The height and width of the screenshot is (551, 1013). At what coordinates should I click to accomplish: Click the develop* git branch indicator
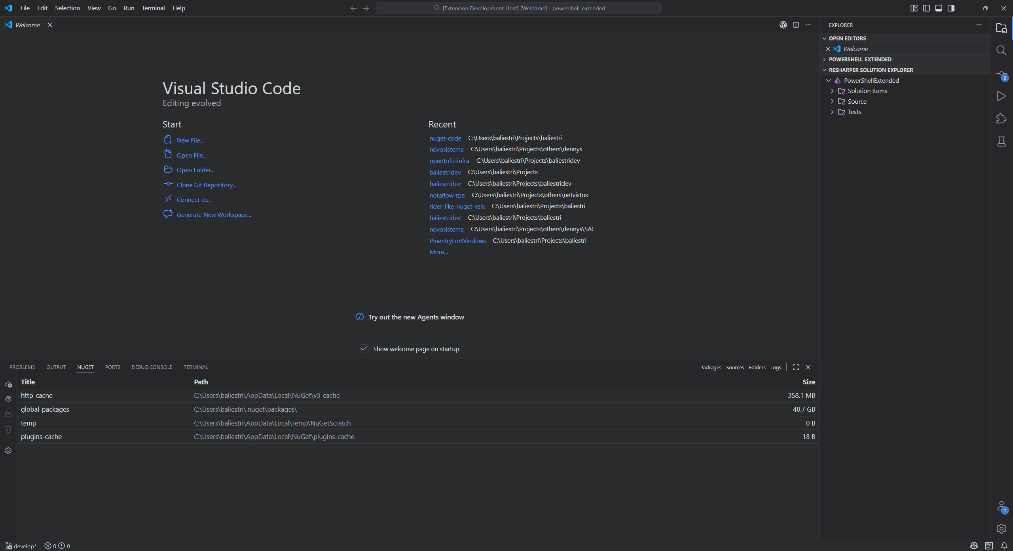coord(21,546)
